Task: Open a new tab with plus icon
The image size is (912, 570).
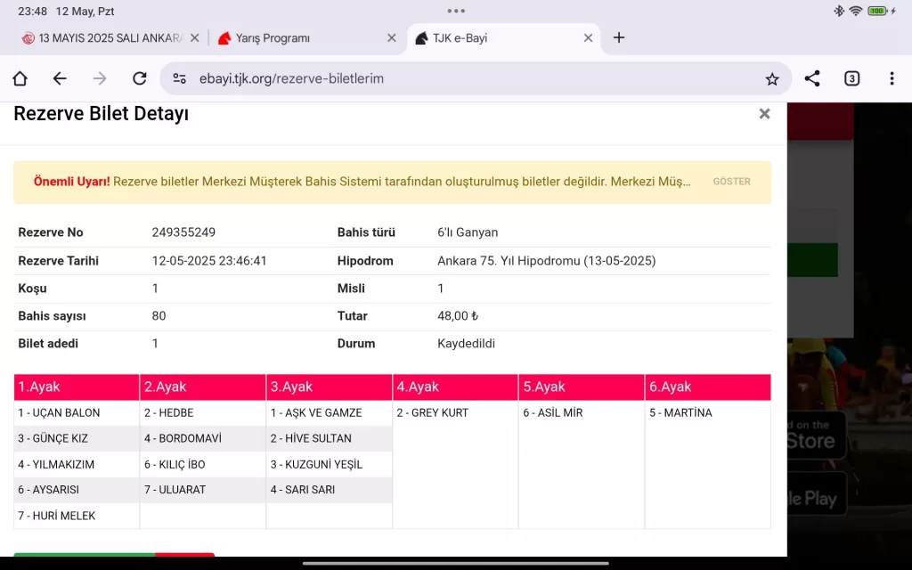Action: coord(619,37)
